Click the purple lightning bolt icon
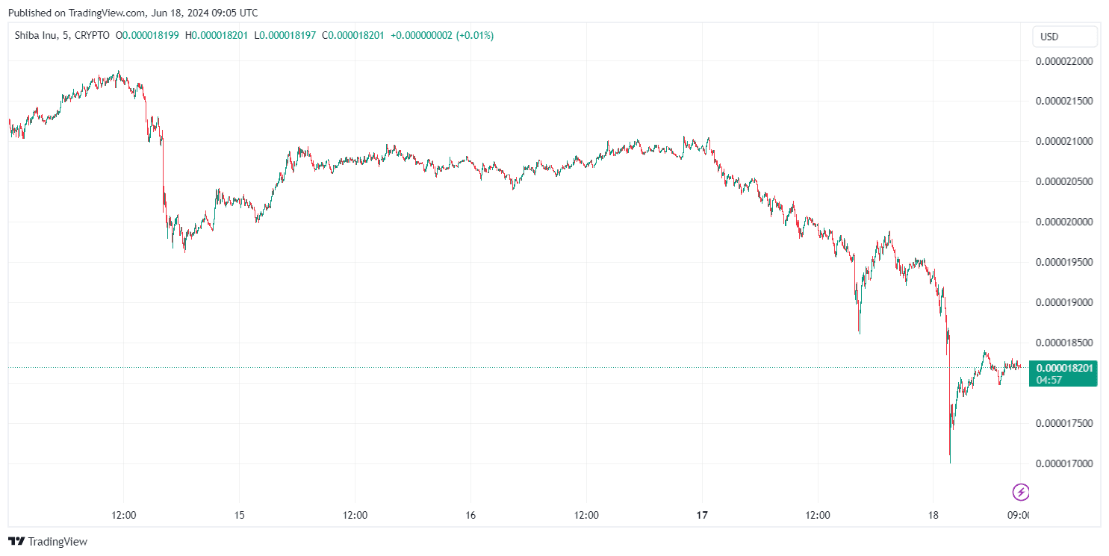The image size is (1109, 556). click(x=1021, y=492)
